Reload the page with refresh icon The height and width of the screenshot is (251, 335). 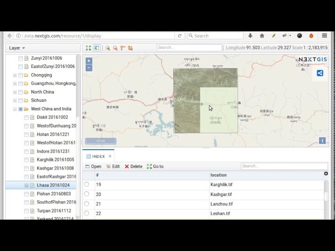click(180, 36)
